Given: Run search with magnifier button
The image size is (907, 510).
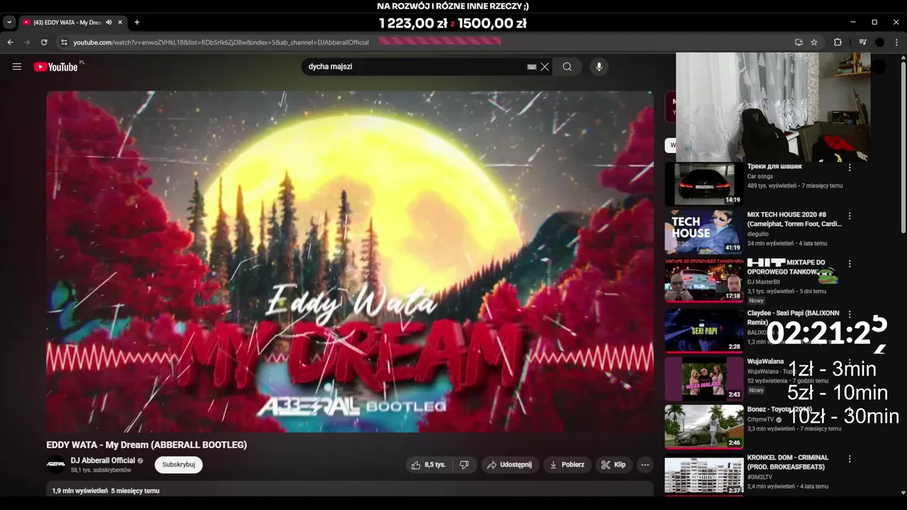Looking at the screenshot, I should pyautogui.click(x=567, y=67).
